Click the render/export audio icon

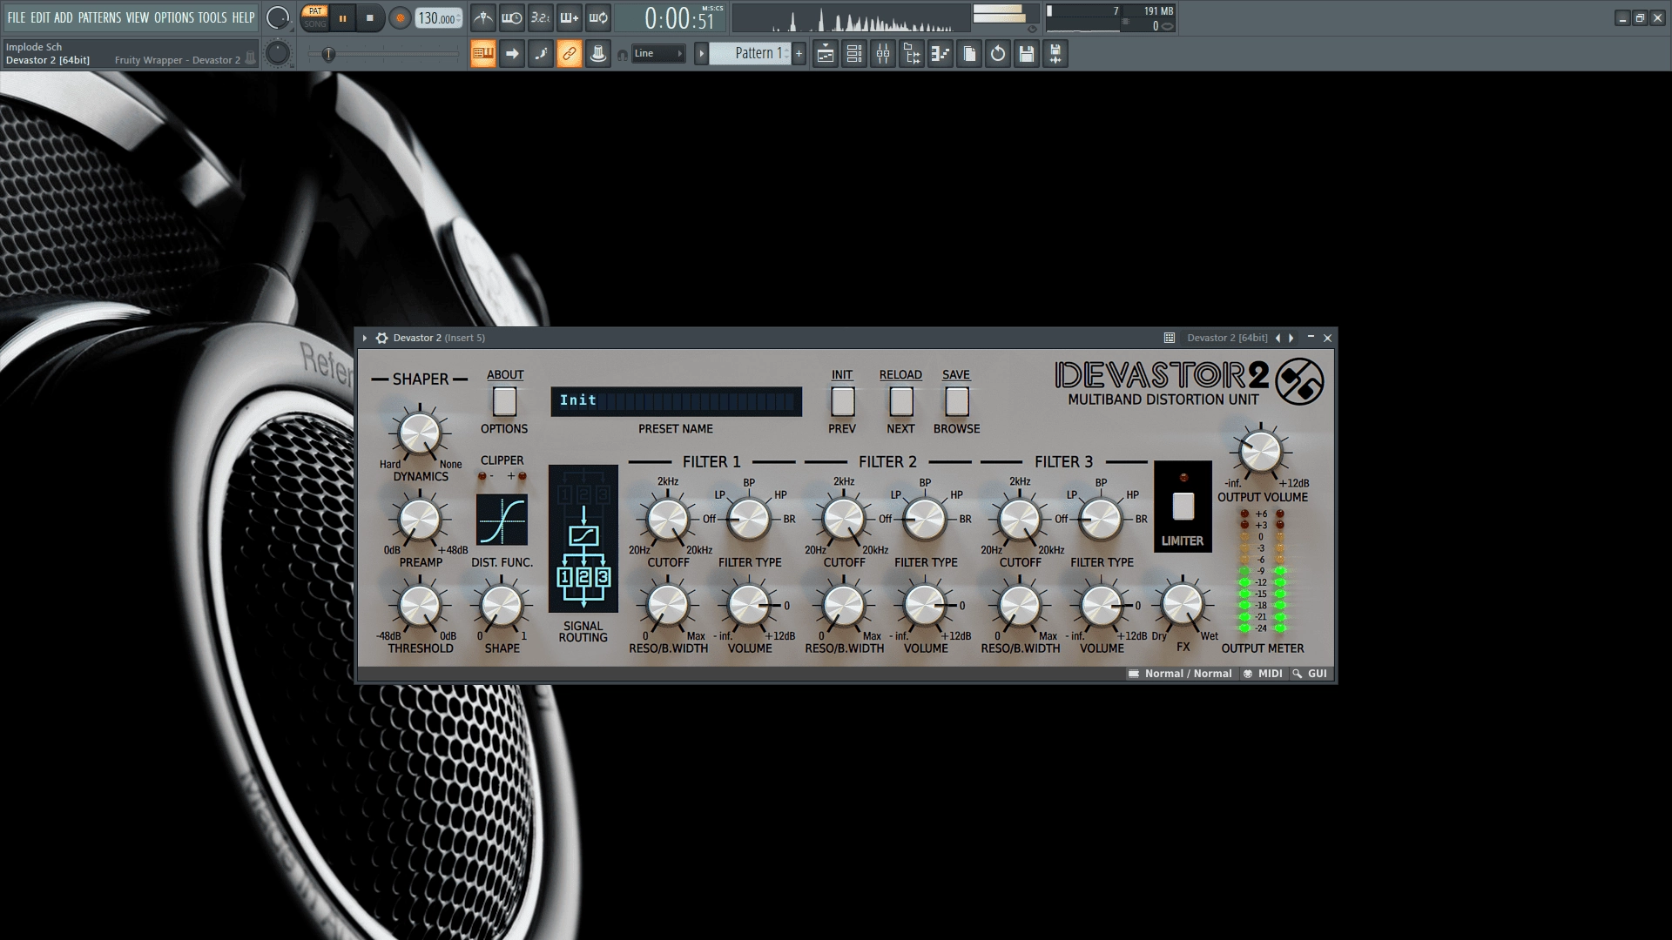(1055, 54)
